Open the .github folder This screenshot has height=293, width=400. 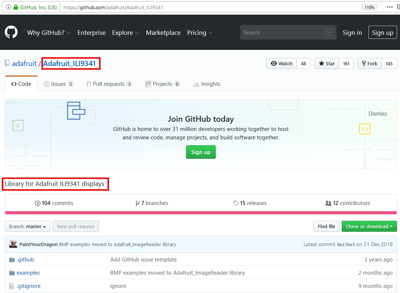coord(25,260)
